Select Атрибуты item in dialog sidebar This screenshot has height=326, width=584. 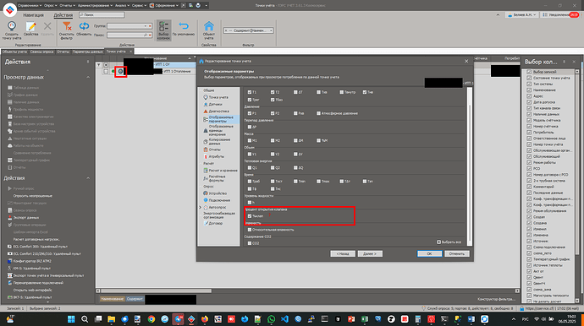pyautogui.click(x=216, y=156)
